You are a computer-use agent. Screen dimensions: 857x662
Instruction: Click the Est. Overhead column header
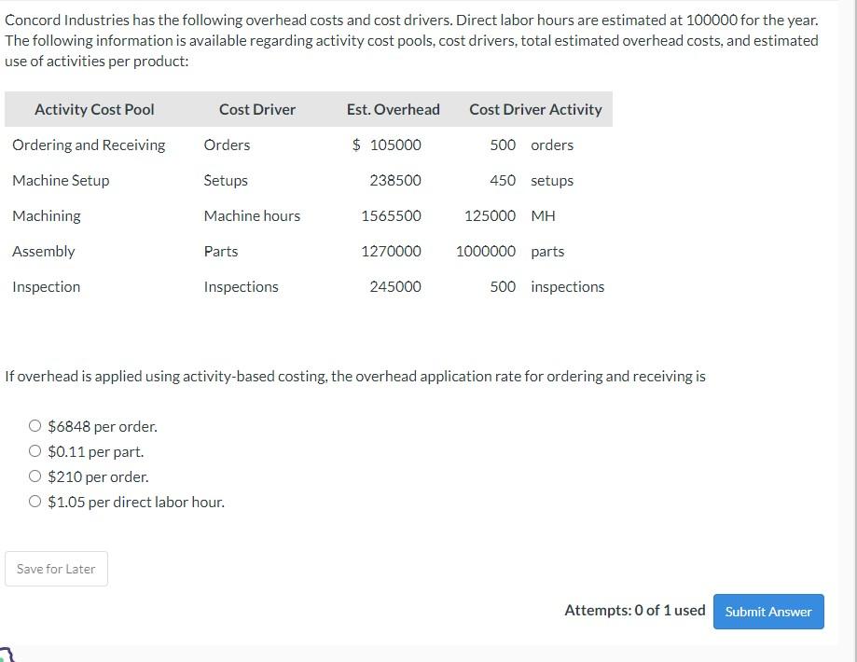click(393, 109)
